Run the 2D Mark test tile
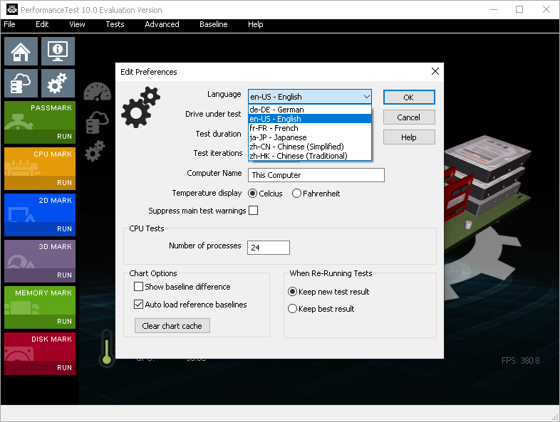 click(x=40, y=215)
